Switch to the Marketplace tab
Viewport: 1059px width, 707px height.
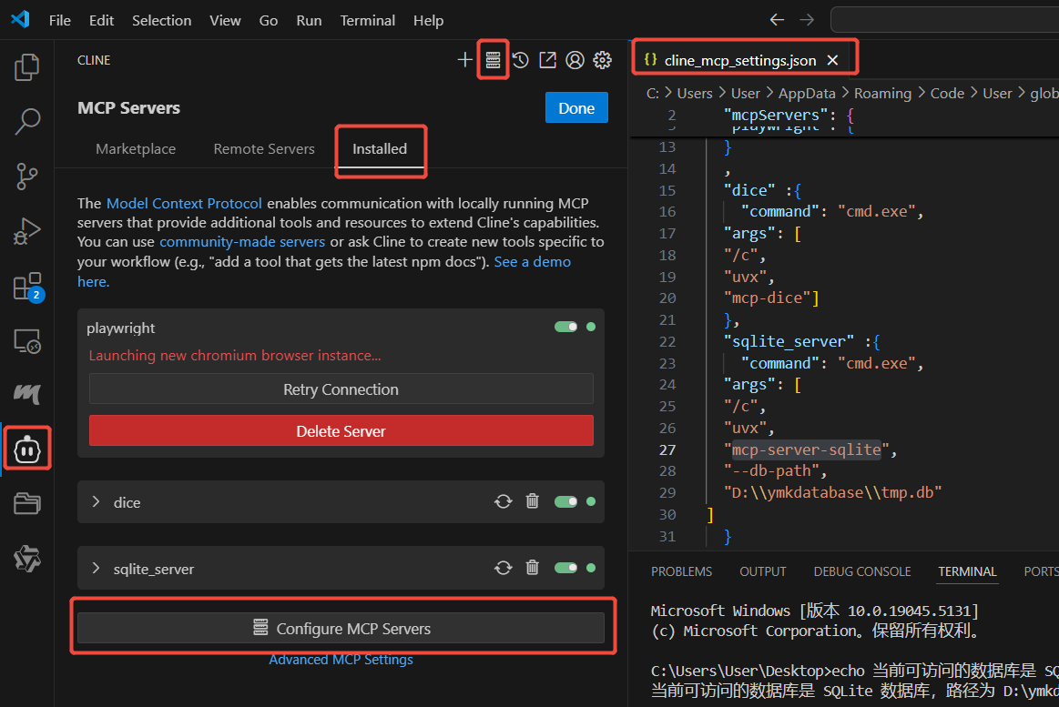(136, 148)
